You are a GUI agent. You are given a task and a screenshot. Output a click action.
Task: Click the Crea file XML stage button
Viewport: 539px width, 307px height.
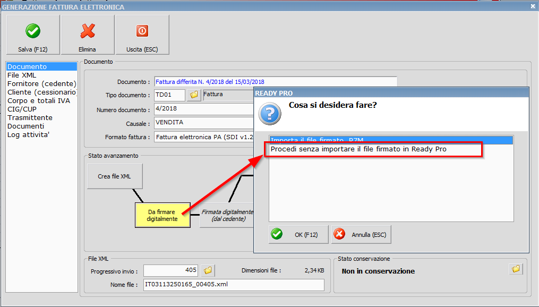tap(115, 176)
